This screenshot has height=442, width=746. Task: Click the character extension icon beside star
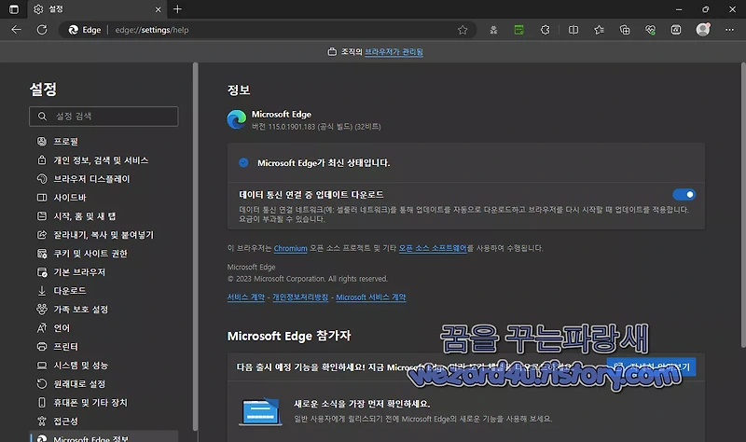pyautogui.click(x=493, y=30)
